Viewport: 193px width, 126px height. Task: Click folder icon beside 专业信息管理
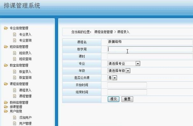(x=6, y=28)
